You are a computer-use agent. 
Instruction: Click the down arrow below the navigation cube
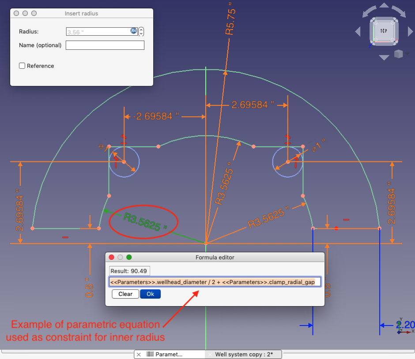point(384,57)
